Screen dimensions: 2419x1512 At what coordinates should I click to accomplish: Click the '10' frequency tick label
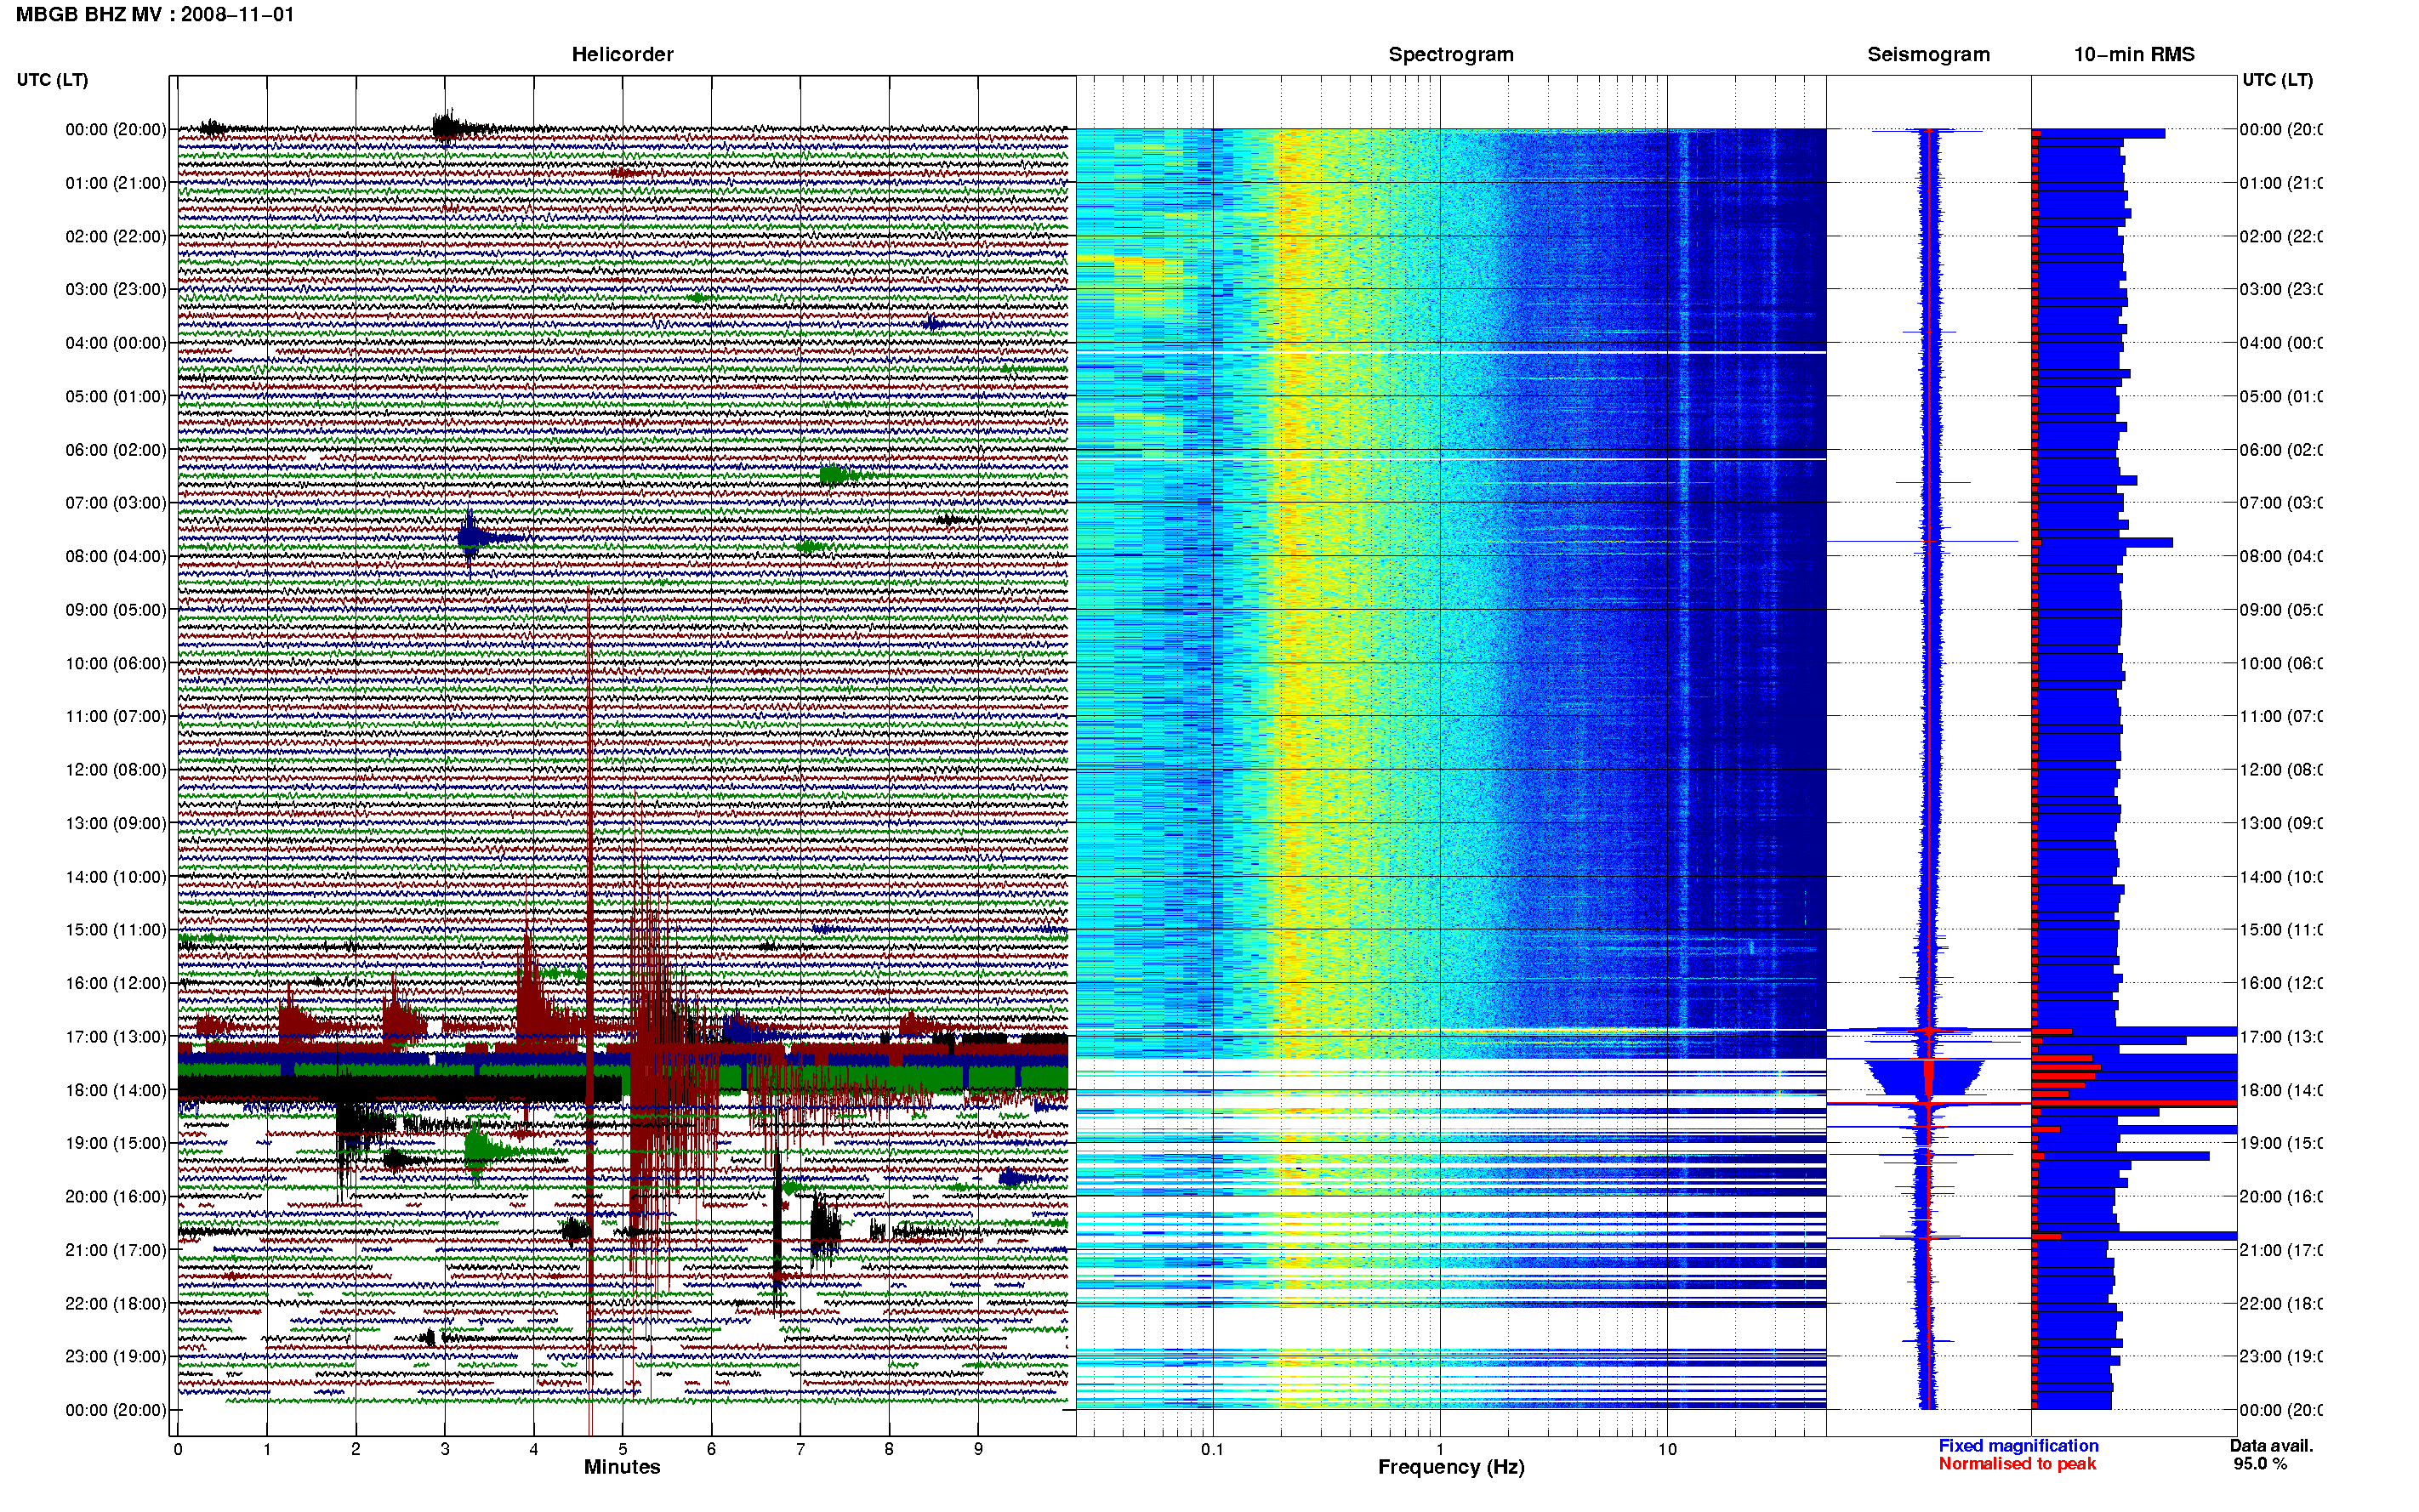(1667, 1450)
